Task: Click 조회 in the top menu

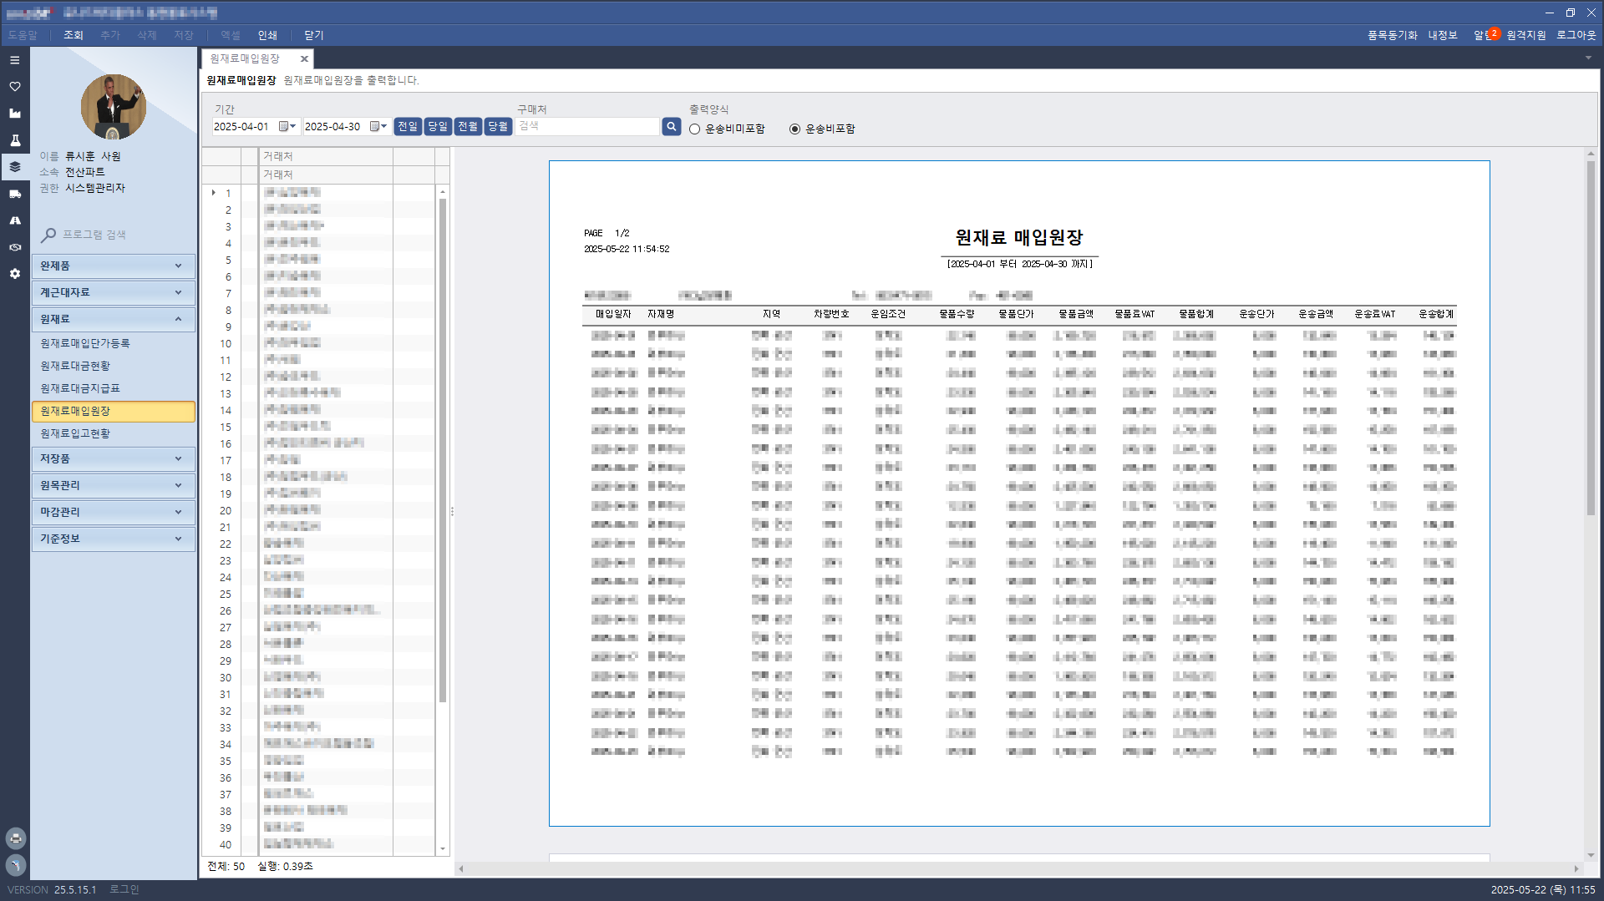Action: [x=74, y=35]
